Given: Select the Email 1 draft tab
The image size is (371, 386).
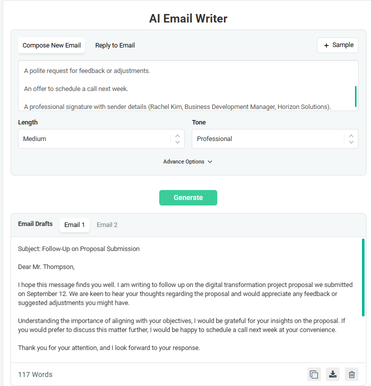Looking at the screenshot, I should point(75,225).
